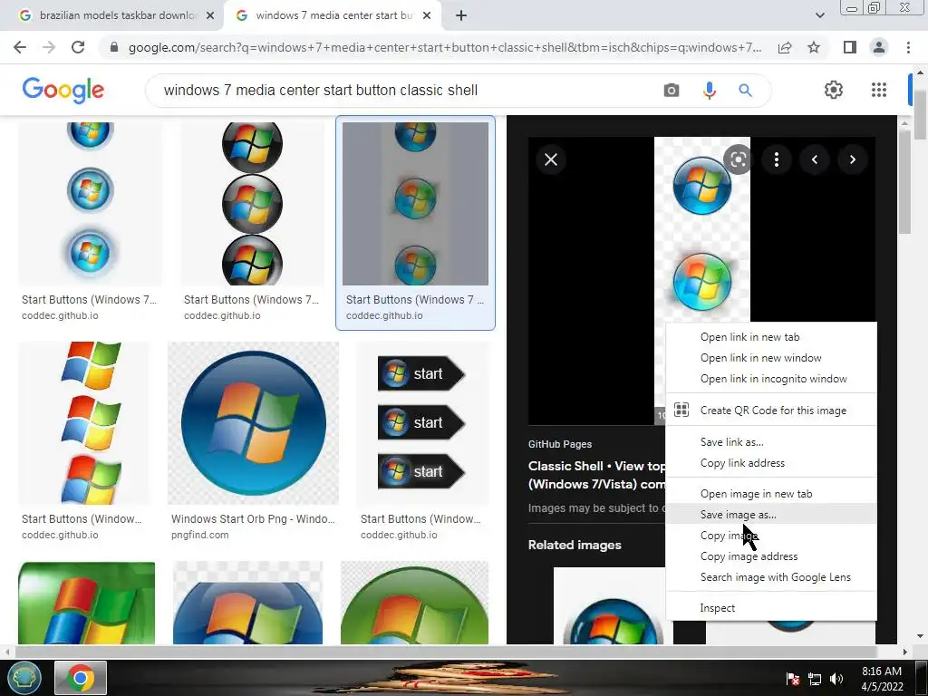This screenshot has height=696, width=928.
Task: Click the blue magnifier search icon
Action: 745,91
